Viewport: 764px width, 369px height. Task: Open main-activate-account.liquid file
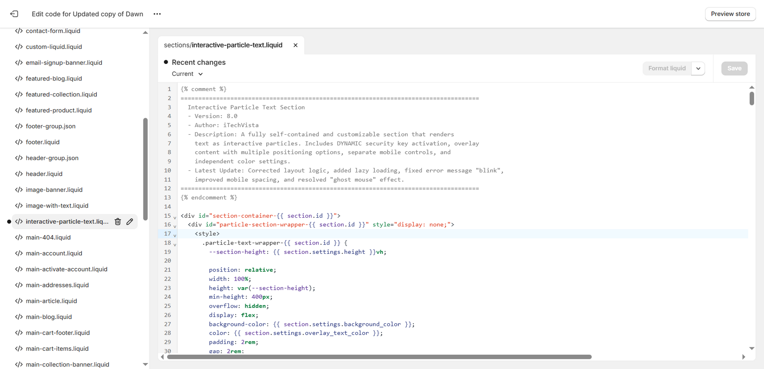coord(67,269)
